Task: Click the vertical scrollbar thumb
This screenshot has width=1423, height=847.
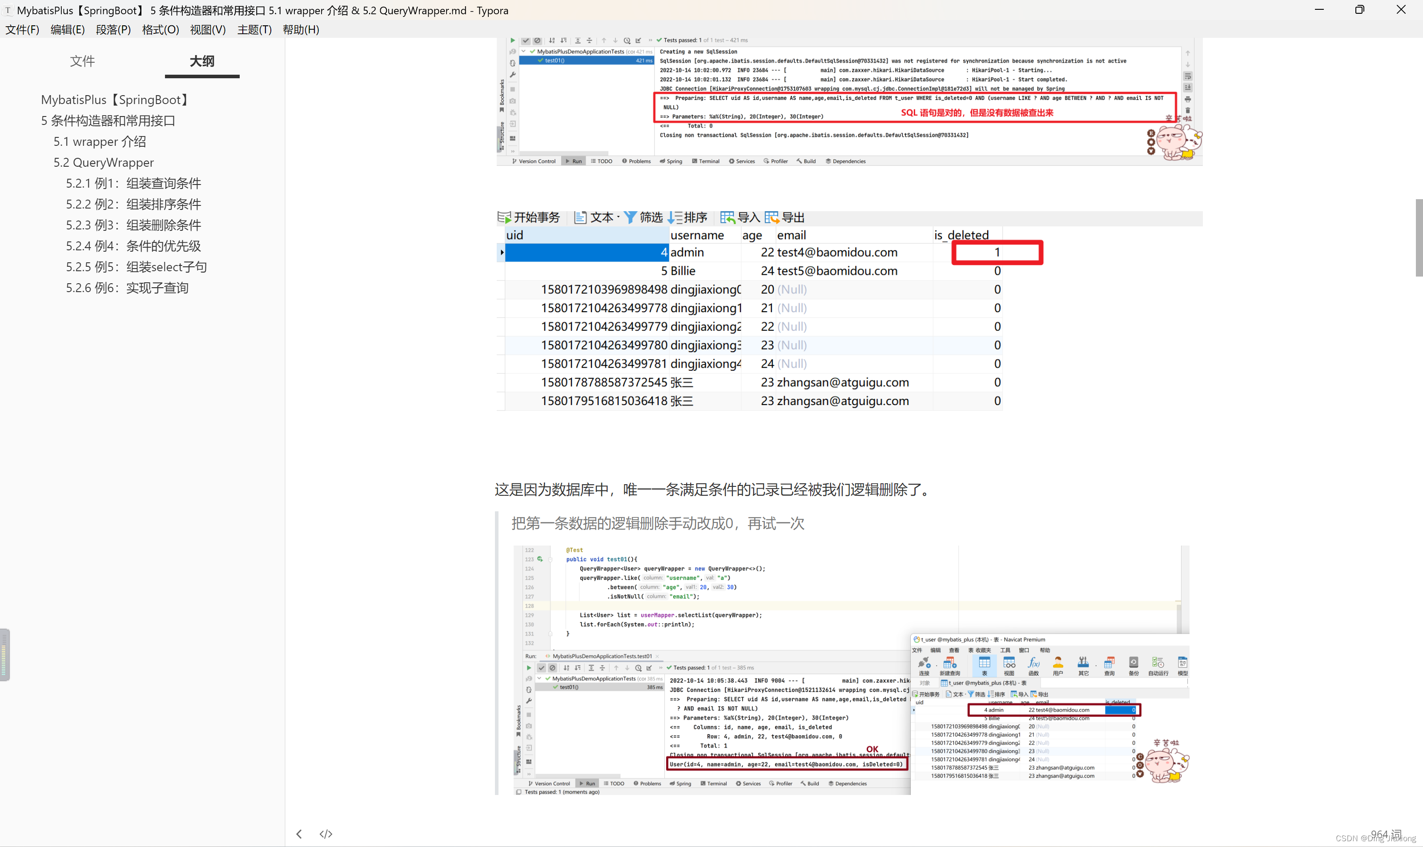Action: pos(1419,238)
